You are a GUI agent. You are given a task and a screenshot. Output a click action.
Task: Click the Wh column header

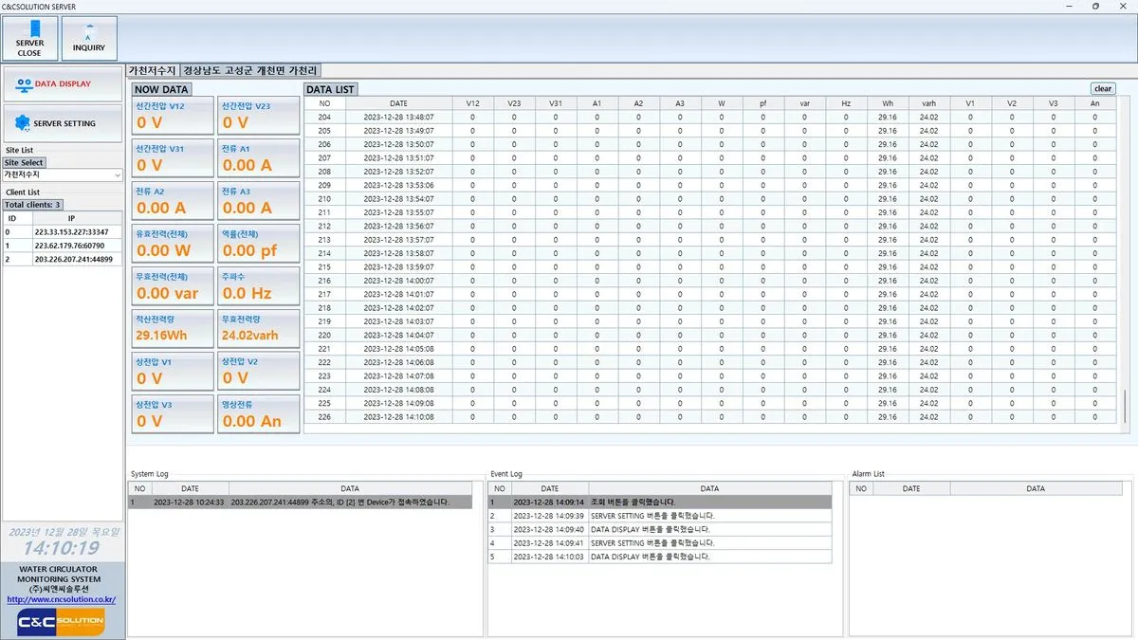[887, 103]
